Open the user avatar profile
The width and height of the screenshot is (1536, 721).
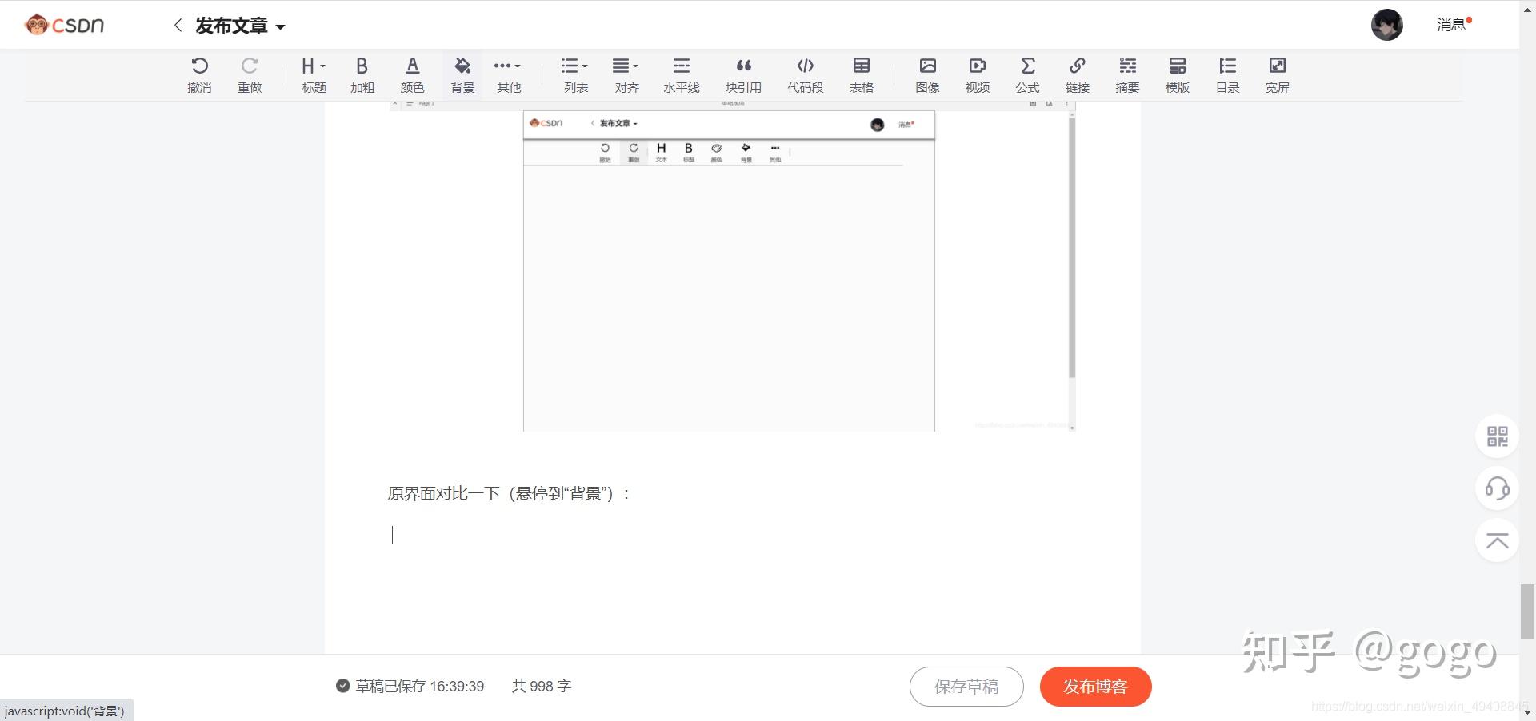coord(1386,25)
